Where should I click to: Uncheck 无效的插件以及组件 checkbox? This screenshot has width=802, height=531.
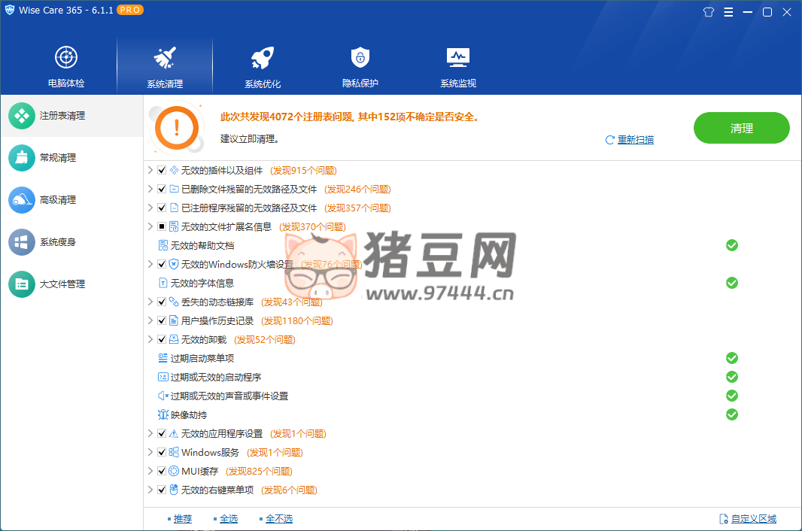click(162, 171)
